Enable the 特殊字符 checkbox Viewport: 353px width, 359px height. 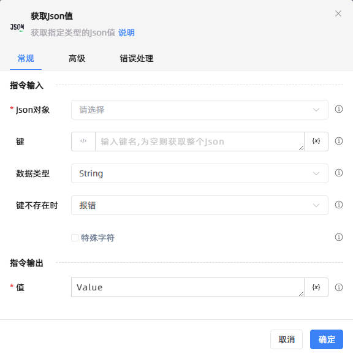coord(75,238)
